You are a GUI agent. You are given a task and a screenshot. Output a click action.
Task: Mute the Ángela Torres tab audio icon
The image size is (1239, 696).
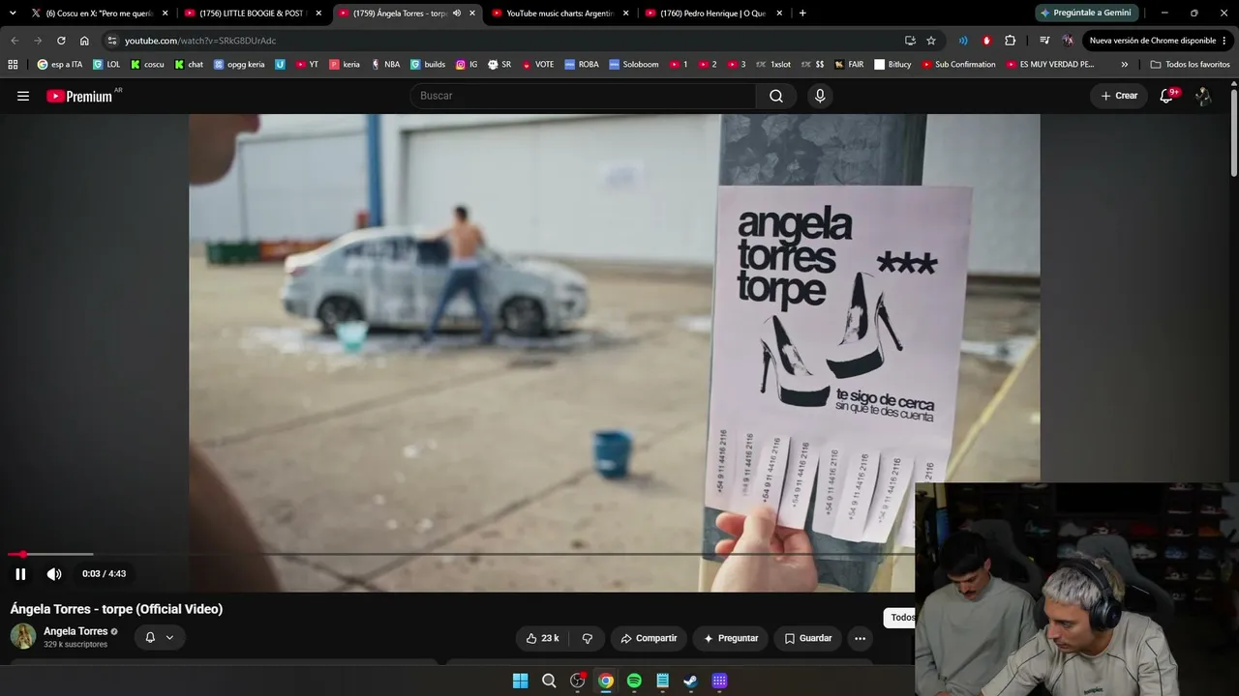tap(457, 13)
